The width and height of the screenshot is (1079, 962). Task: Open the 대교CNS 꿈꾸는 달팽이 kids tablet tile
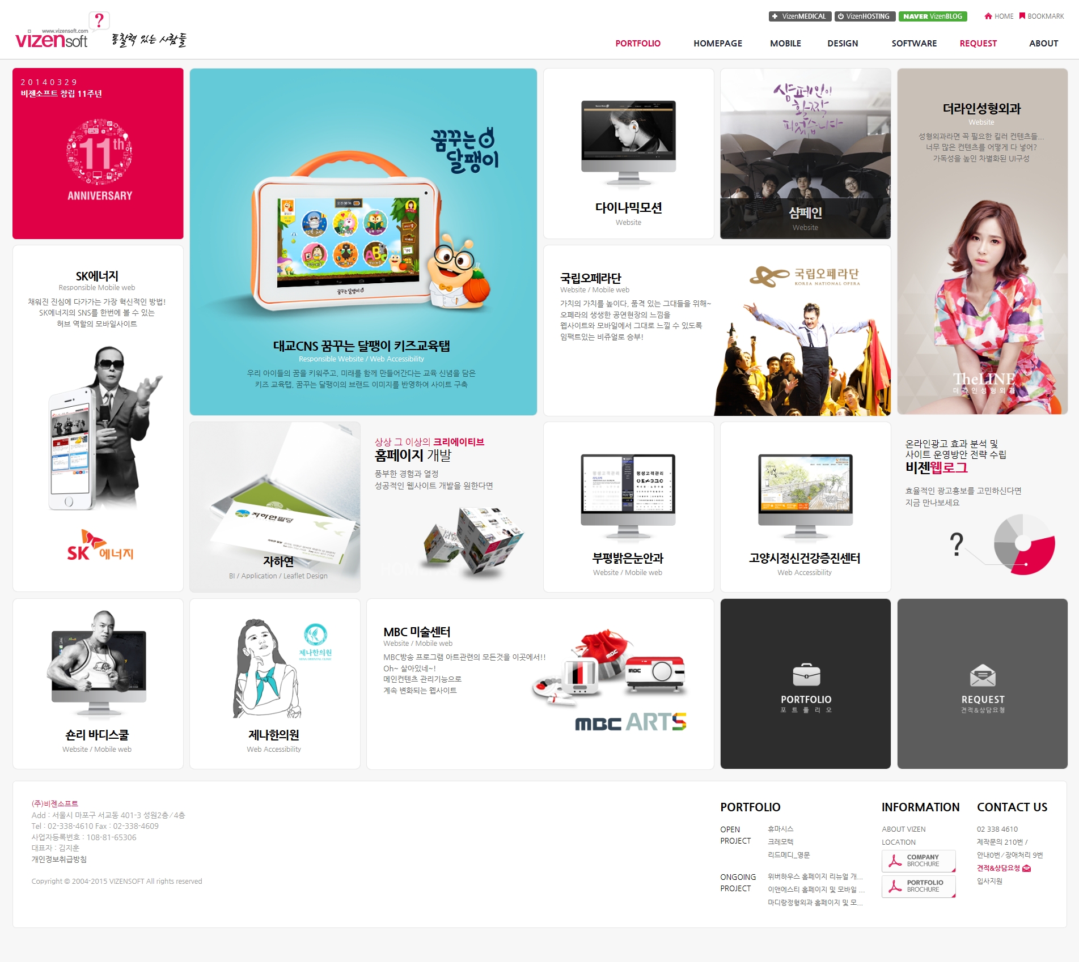(x=363, y=242)
